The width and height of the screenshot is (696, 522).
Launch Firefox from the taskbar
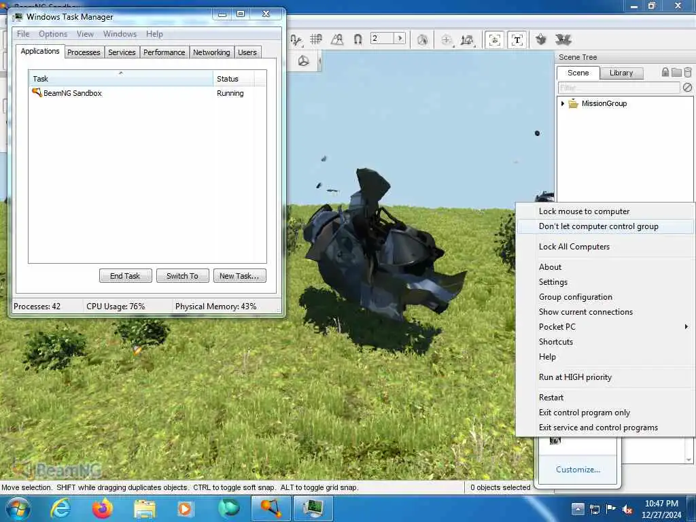click(102, 508)
